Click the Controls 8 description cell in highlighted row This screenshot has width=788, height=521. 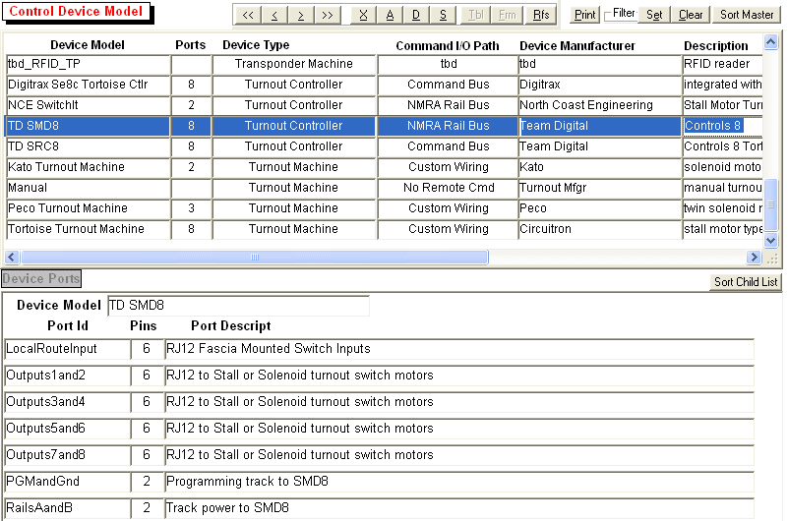coord(723,126)
